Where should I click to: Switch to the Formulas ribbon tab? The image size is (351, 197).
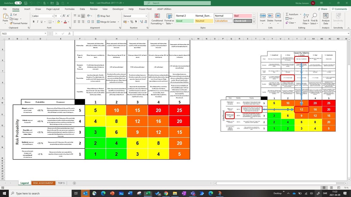point(69,9)
